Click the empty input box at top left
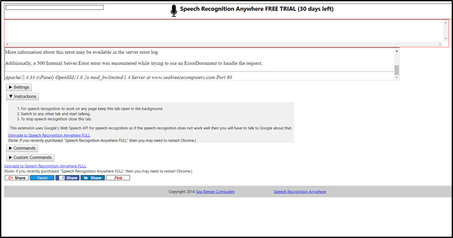453x238 pixels. [x=55, y=8]
